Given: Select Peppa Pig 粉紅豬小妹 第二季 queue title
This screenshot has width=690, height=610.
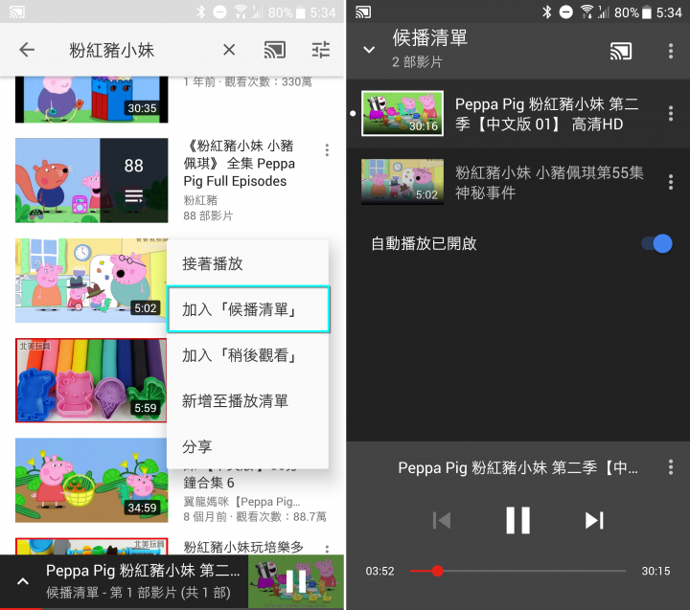Looking at the screenshot, I should coord(546,114).
